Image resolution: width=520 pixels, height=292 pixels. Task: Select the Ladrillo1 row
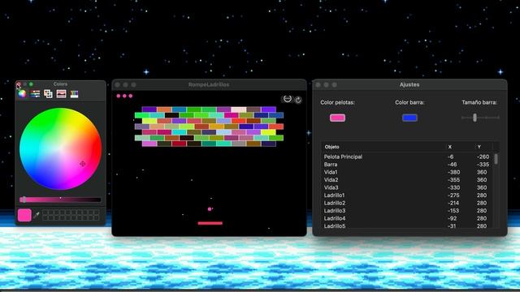(x=408, y=195)
